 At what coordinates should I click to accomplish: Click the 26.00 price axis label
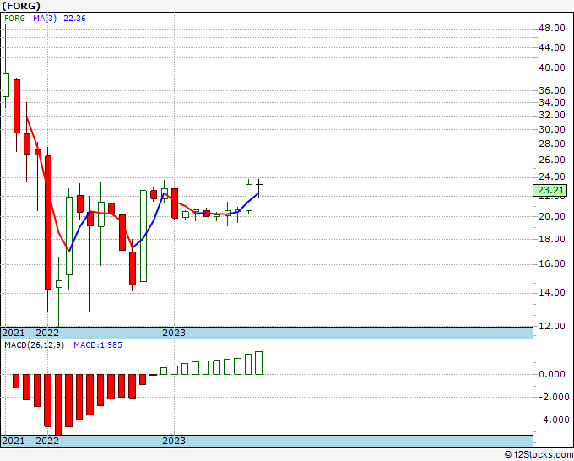pos(552,160)
